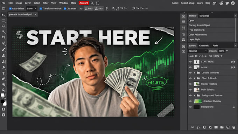Select the Crop tool
Screen dimensions: 238x134
coord(3,37)
